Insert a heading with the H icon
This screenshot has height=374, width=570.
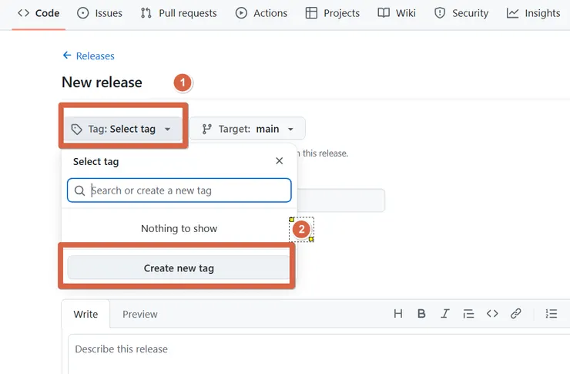tap(398, 314)
